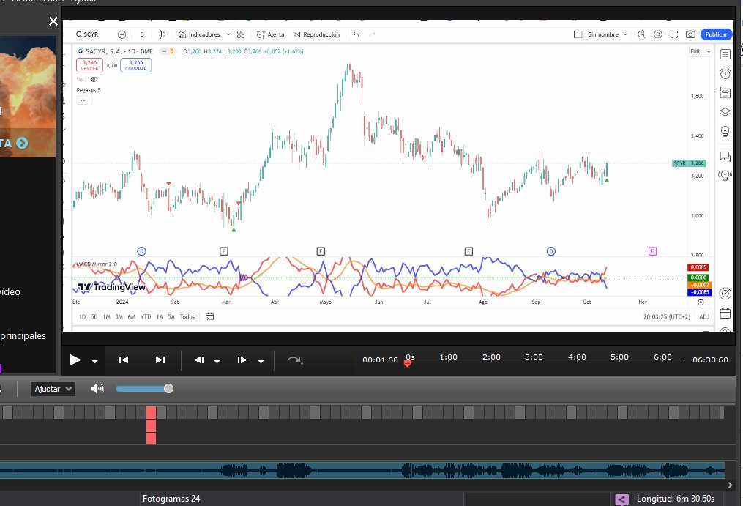Viewport: 743px width, 506px height.
Task: Select the 3M date range
Action: [x=119, y=317]
